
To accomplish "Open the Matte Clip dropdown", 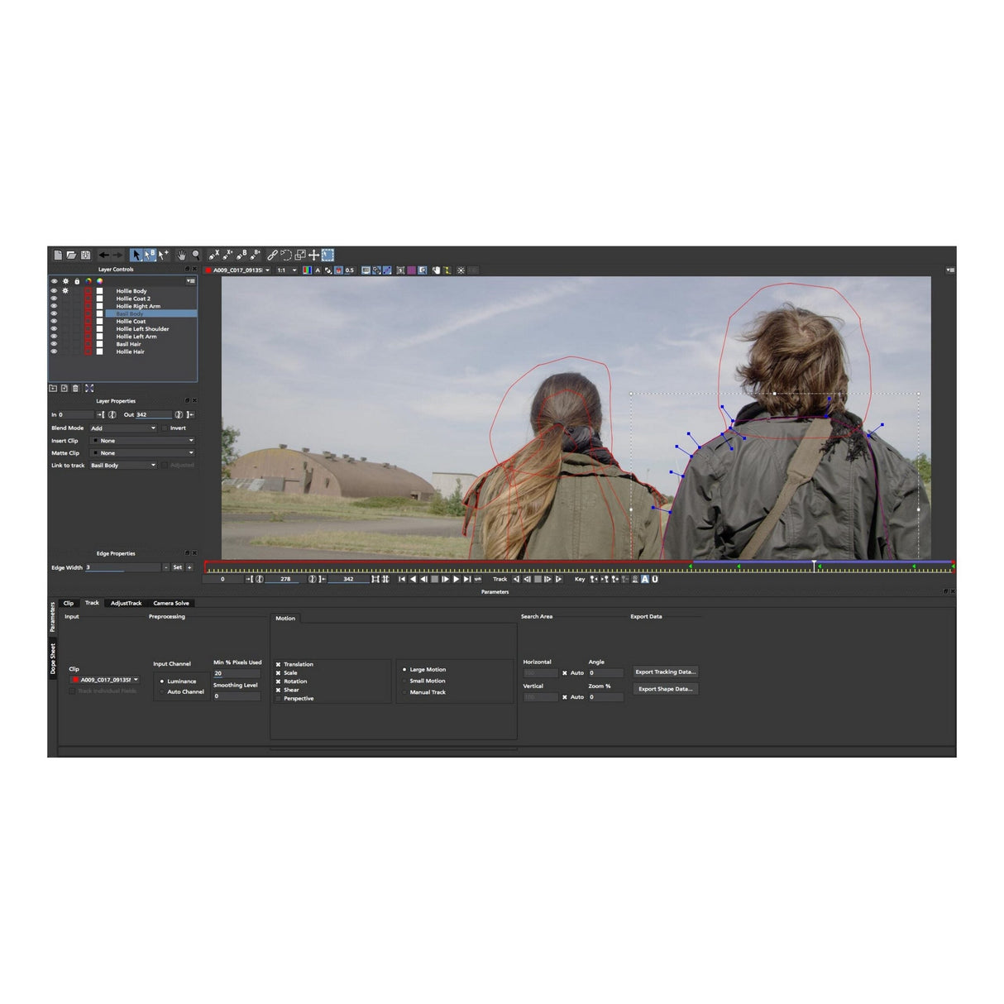I will pyautogui.click(x=142, y=453).
